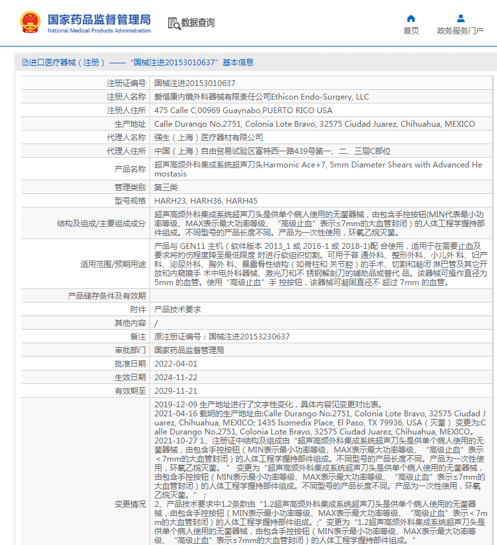497x545 pixels.
Task: Click the 代理人名称 row label
Action: click(126, 138)
